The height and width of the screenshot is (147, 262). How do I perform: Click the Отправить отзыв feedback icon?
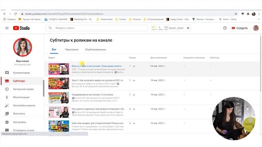[x=7, y=130]
